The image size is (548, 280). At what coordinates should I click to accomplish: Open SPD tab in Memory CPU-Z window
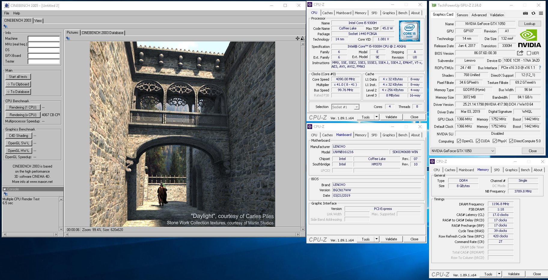coord(497,170)
